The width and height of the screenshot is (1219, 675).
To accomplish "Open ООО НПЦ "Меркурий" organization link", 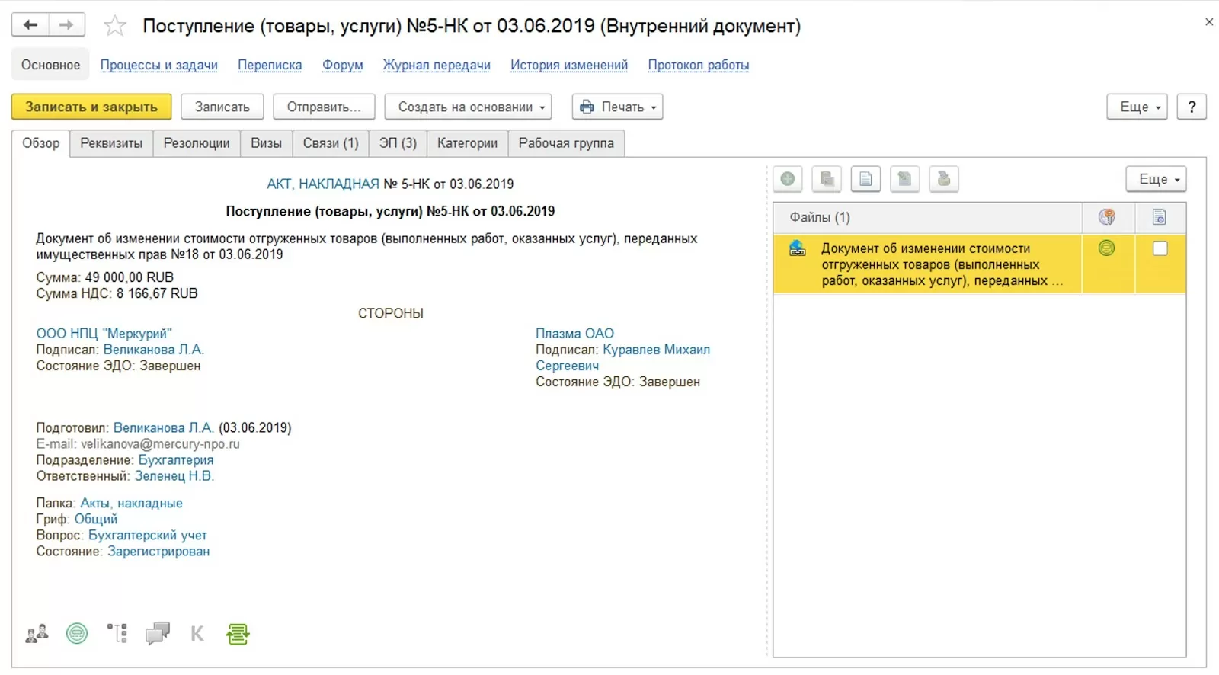I will [x=104, y=333].
